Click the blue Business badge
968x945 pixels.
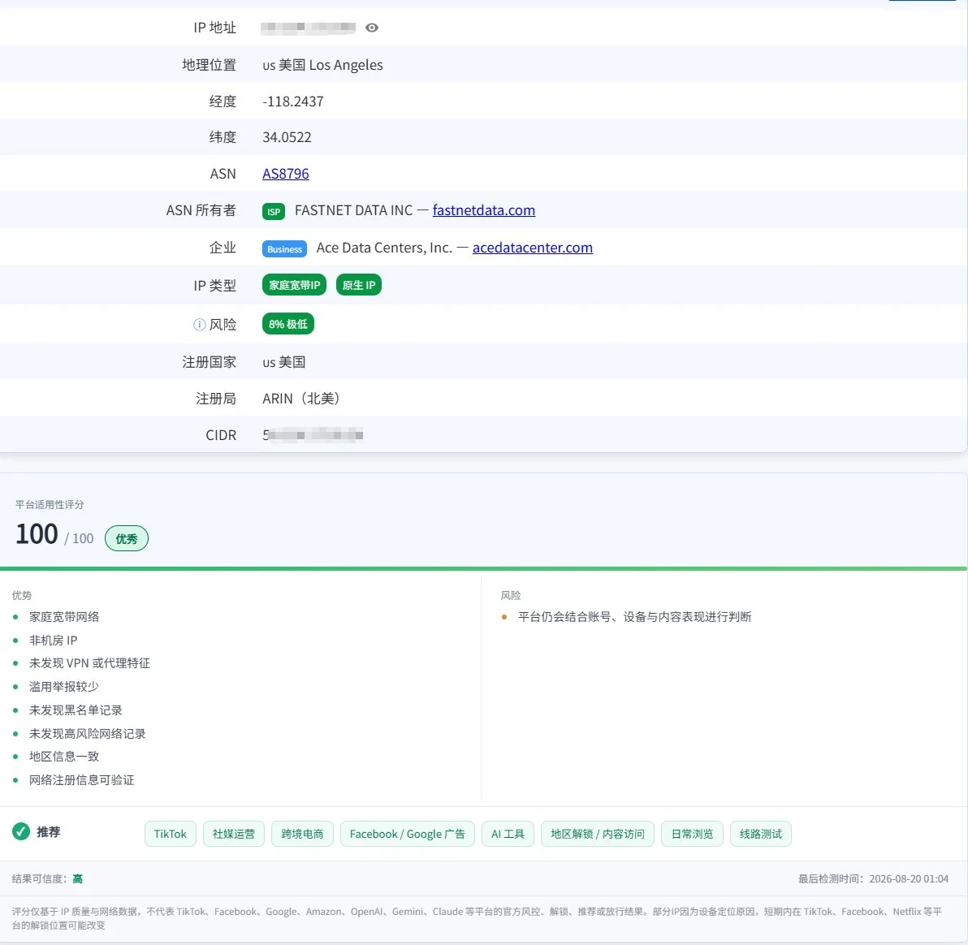click(x=284, y=248)
